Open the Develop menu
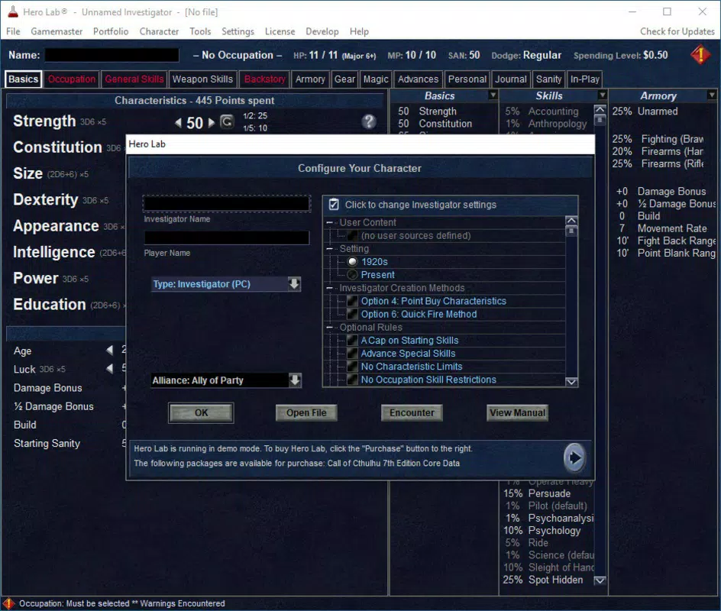 pyautogui.click(x=322, y=31)
